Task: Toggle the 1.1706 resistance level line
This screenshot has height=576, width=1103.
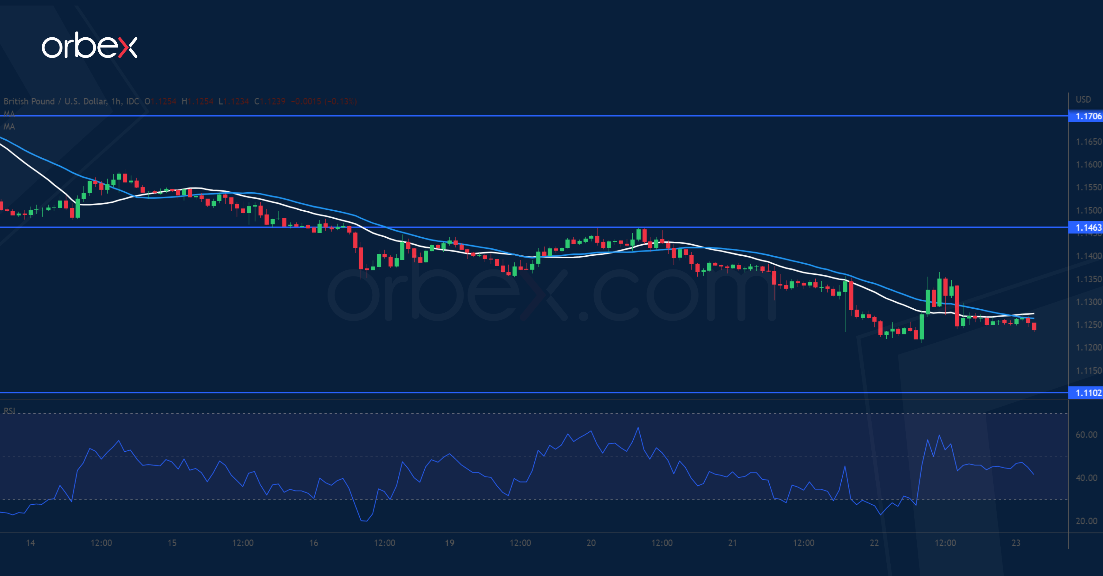Action: tap(514, 116)
